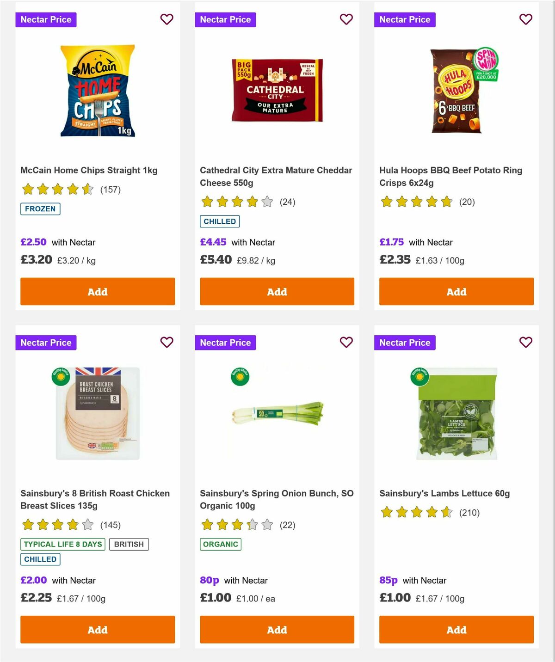Click the ORGANIC tag on spring onions
The image size is (555, 662).
click(x=221, y=544)
